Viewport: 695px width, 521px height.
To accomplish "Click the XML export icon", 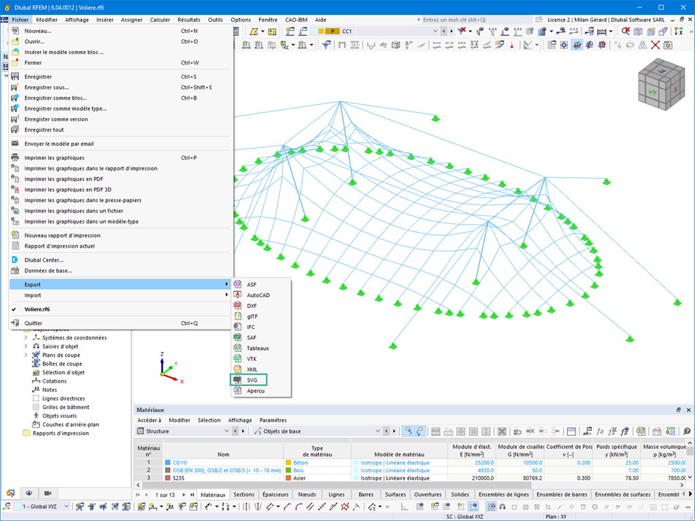I will pyautogui.click(x=238, y=369).
